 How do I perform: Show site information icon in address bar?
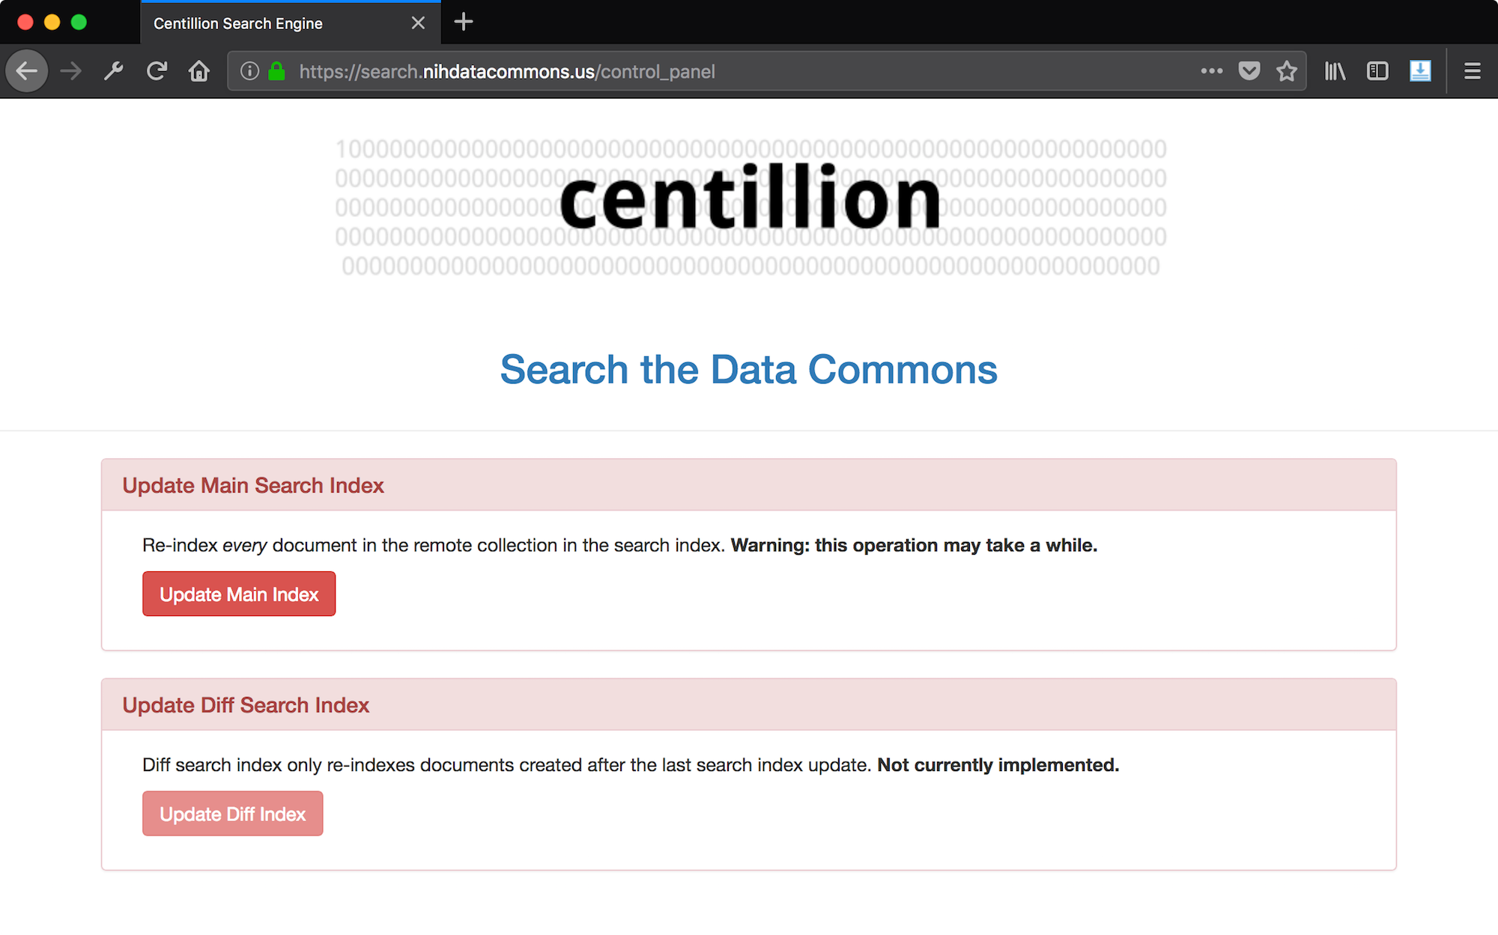point(249,71)
